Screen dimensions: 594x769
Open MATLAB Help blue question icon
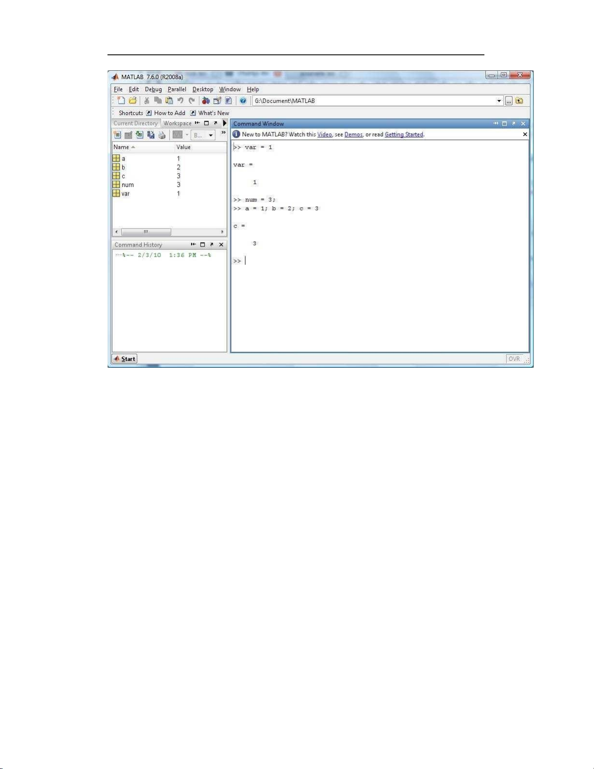point(243,100)
